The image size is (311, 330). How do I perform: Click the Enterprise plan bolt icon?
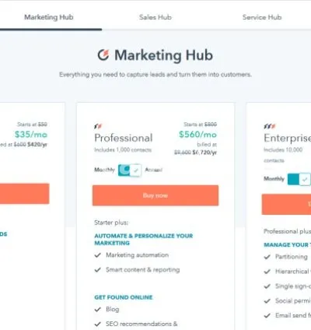coord(270,126)
